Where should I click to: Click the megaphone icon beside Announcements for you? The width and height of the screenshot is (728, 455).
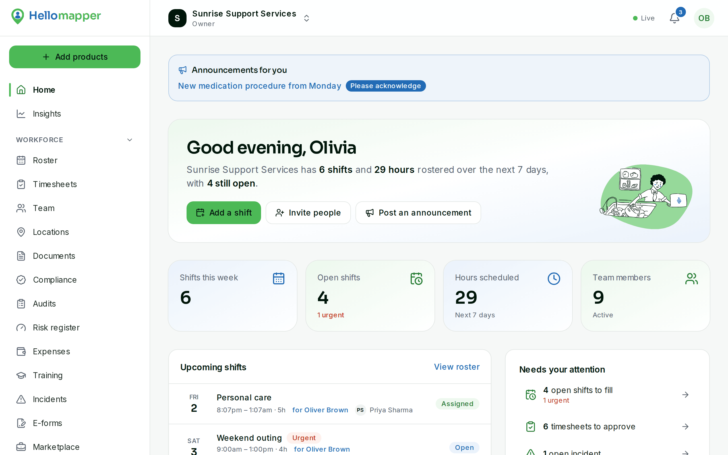(183, 70)
